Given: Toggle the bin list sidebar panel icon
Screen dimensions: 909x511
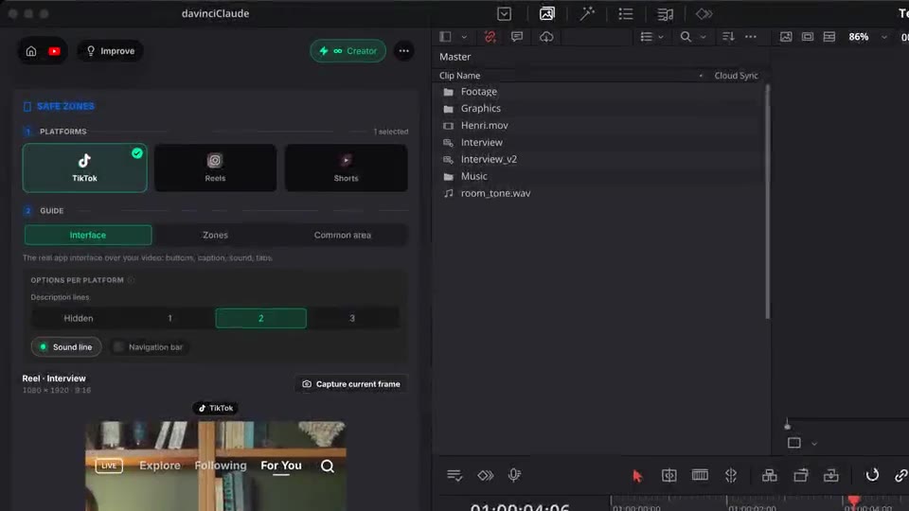Looking at the screenshot, I should tap(445, 37).
